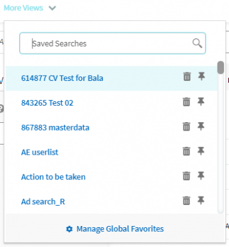Click the gear icon beside Manage Global Favorites
Viewport: 229px width, 247px height.
pos(69,229)
